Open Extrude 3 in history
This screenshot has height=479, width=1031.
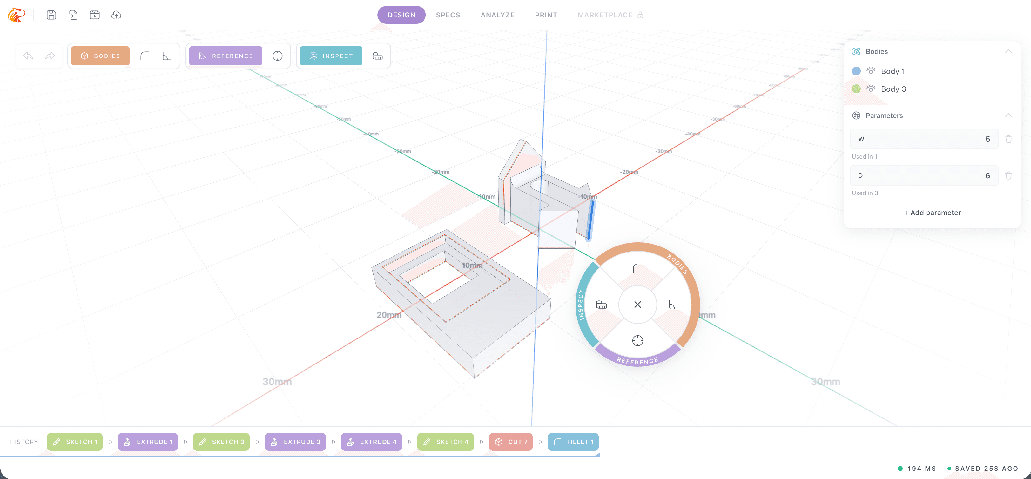click(295, 442)
